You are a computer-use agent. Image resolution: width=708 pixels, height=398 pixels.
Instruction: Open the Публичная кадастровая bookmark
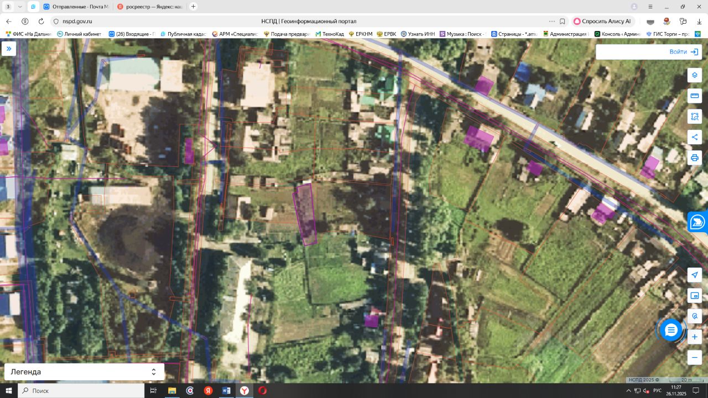point(182,34)
